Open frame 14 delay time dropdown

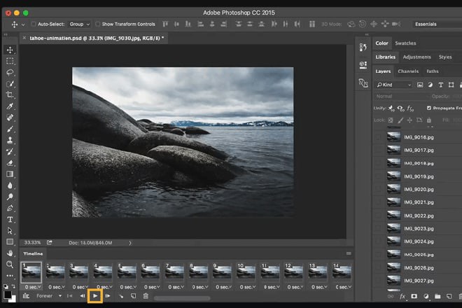[343, 287]
